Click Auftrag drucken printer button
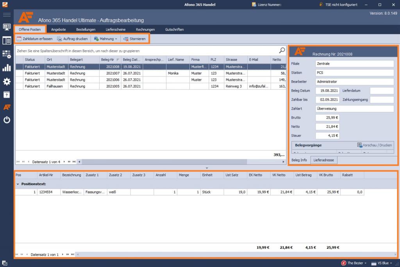Viewport: 400px width, 267px height. coord(72,39)
